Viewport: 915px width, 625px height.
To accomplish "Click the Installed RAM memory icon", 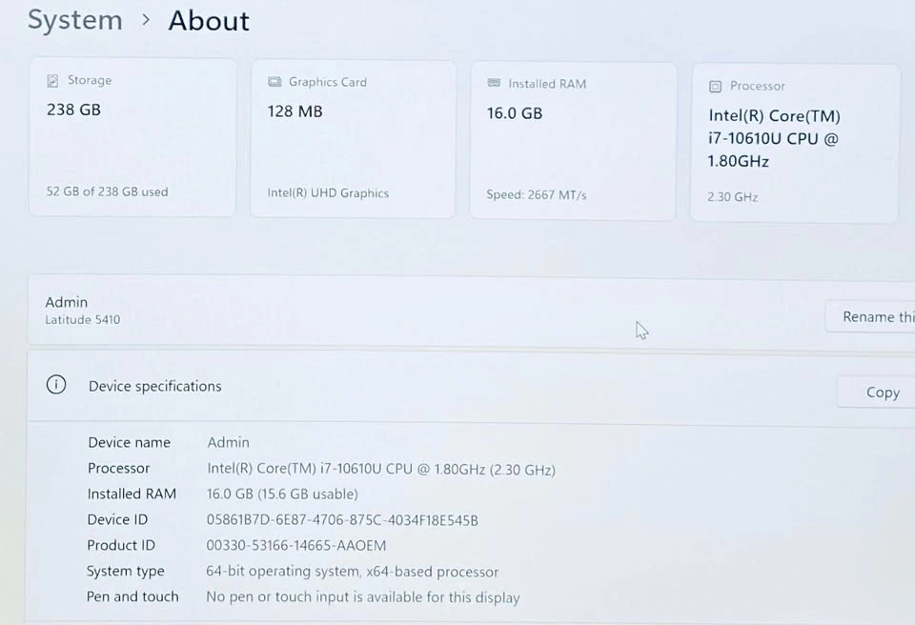I will (x=494, y=84).
